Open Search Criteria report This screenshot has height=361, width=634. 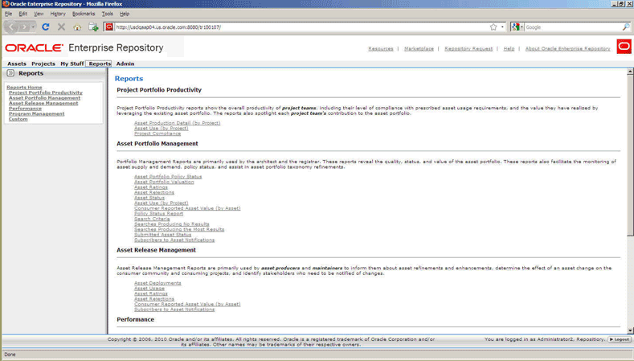(x=152, y=219)
